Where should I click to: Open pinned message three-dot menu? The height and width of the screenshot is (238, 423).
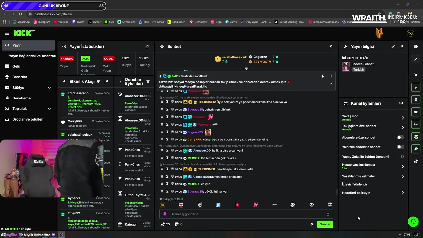click(x=331, y=76)
